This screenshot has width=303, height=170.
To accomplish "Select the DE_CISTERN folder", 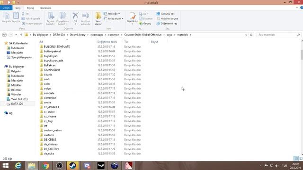I will pyautogui.click(x=51, y=149).
